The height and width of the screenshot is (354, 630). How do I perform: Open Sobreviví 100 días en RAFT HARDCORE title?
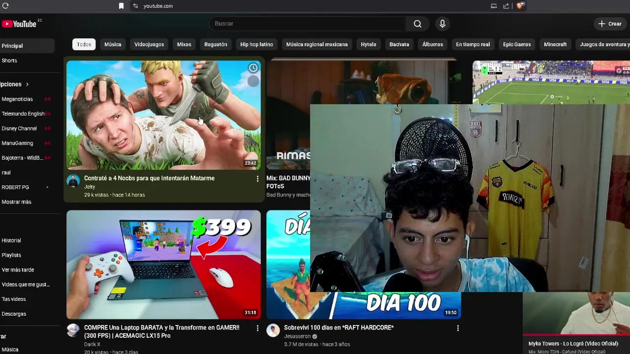[339, 327]
